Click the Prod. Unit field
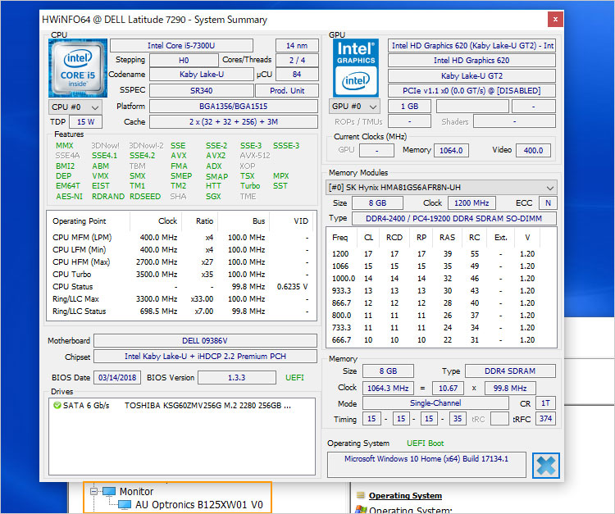The height and width of the screenshot is (514, 615). point(287,90)
